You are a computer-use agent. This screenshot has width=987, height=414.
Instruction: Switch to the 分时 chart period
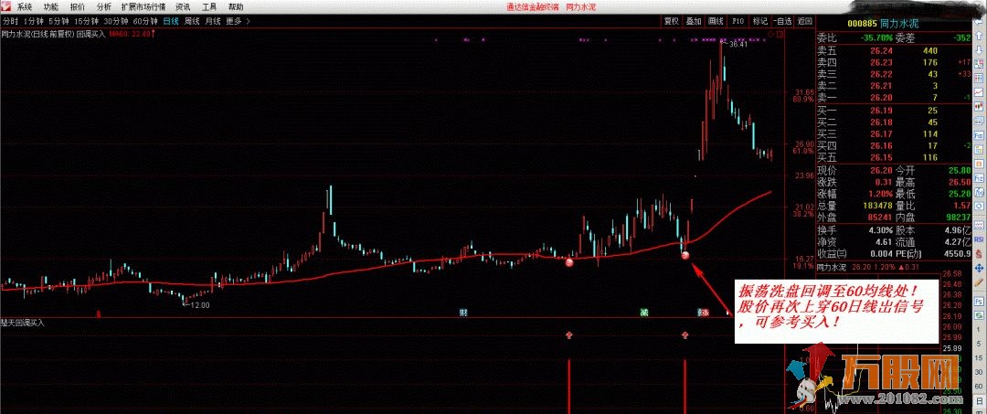pyautogui.click(x=10, y=21)
